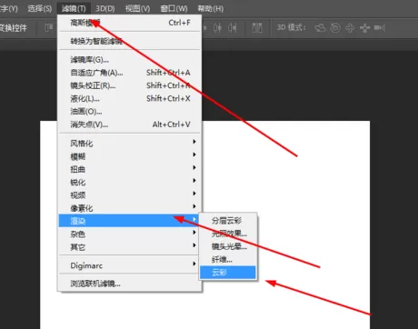The image size is (418, 329).
Task: Toggle the 变换控件 transform controls option
Action: pos(14,28)
